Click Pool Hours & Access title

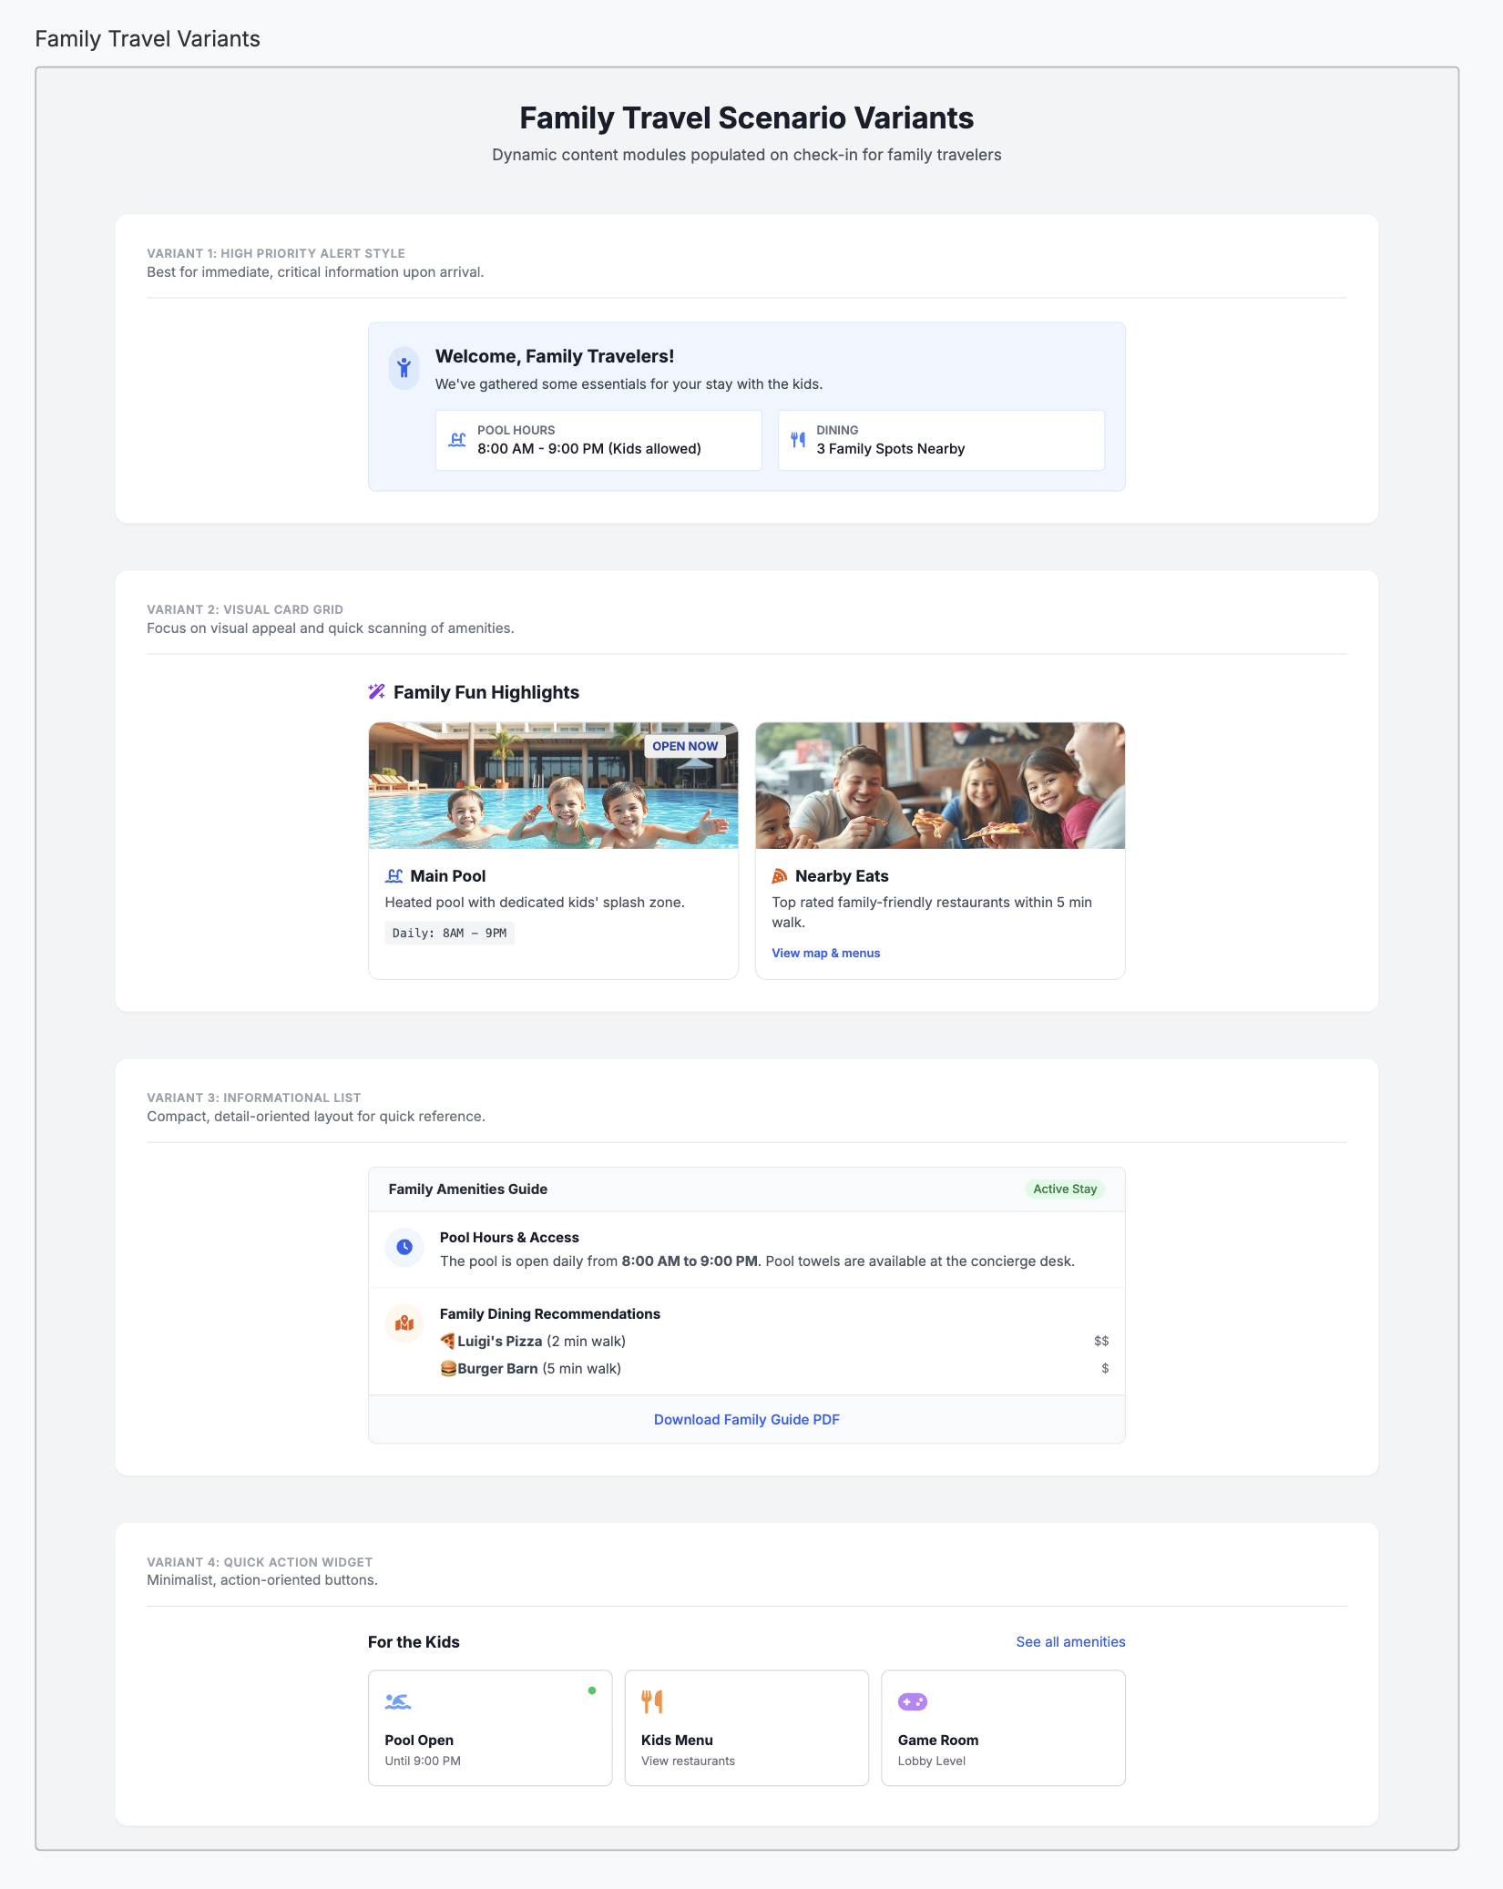pos(509,1238)
